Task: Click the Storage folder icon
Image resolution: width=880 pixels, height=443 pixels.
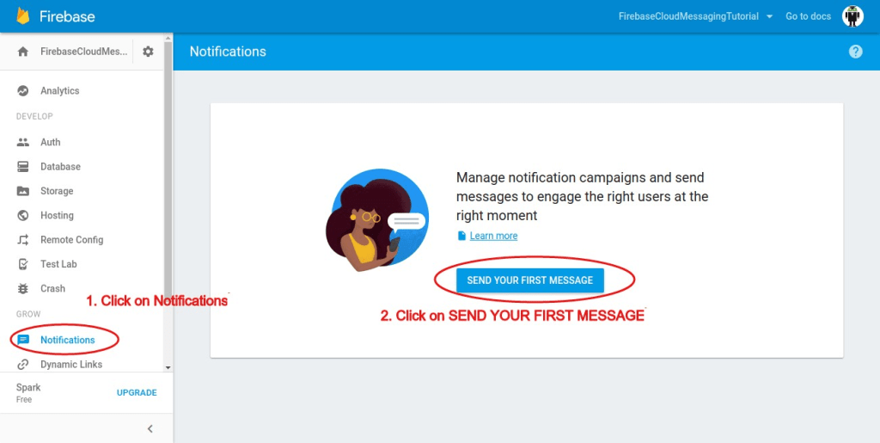Action: click(x=23, y=191)
